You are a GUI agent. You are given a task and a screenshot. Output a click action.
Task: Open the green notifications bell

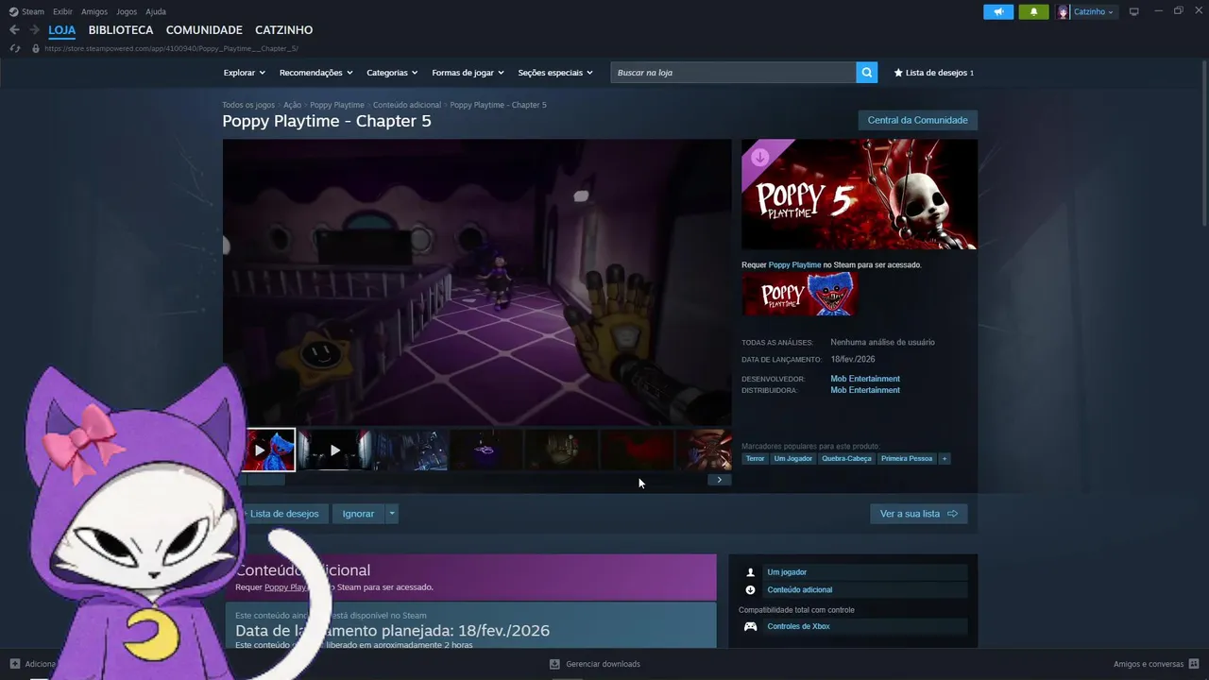(1033, 12)
